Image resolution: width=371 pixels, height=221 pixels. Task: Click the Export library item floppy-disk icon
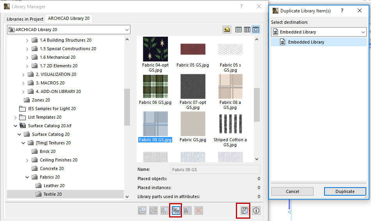(x=244, y=210)
